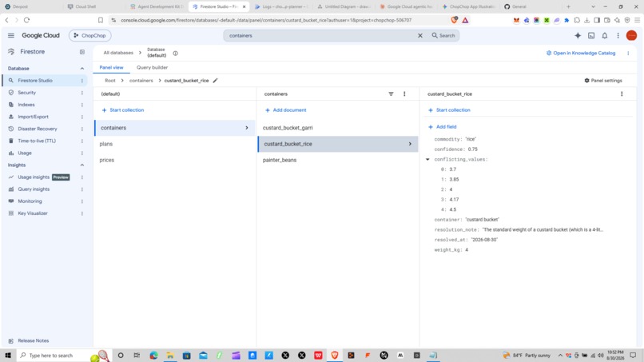Open the containers panel three-dot menu

point(404,94)
